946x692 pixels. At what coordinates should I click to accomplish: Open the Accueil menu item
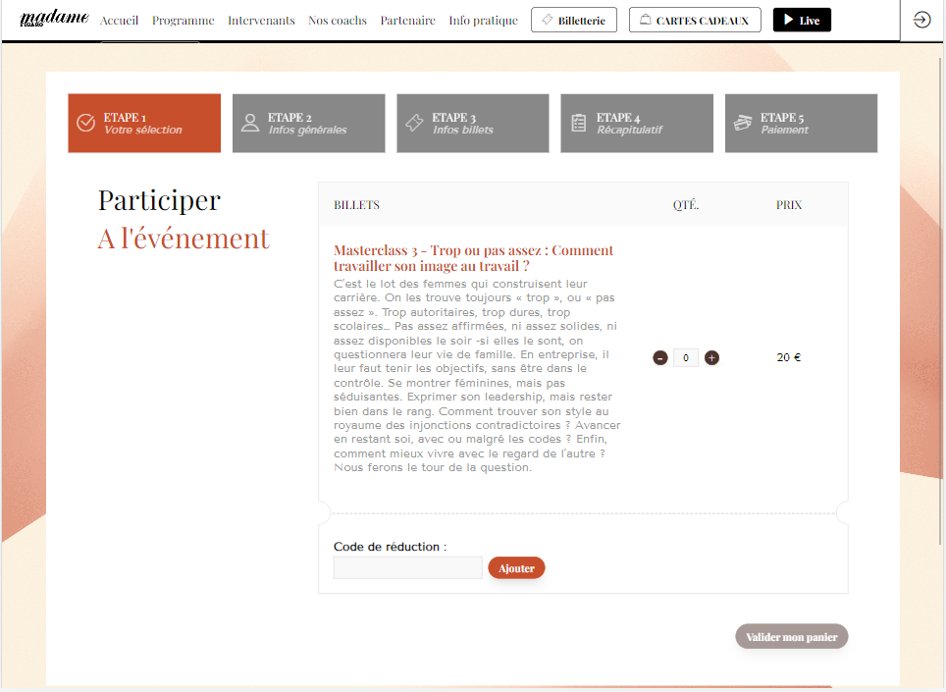[119, 21]
